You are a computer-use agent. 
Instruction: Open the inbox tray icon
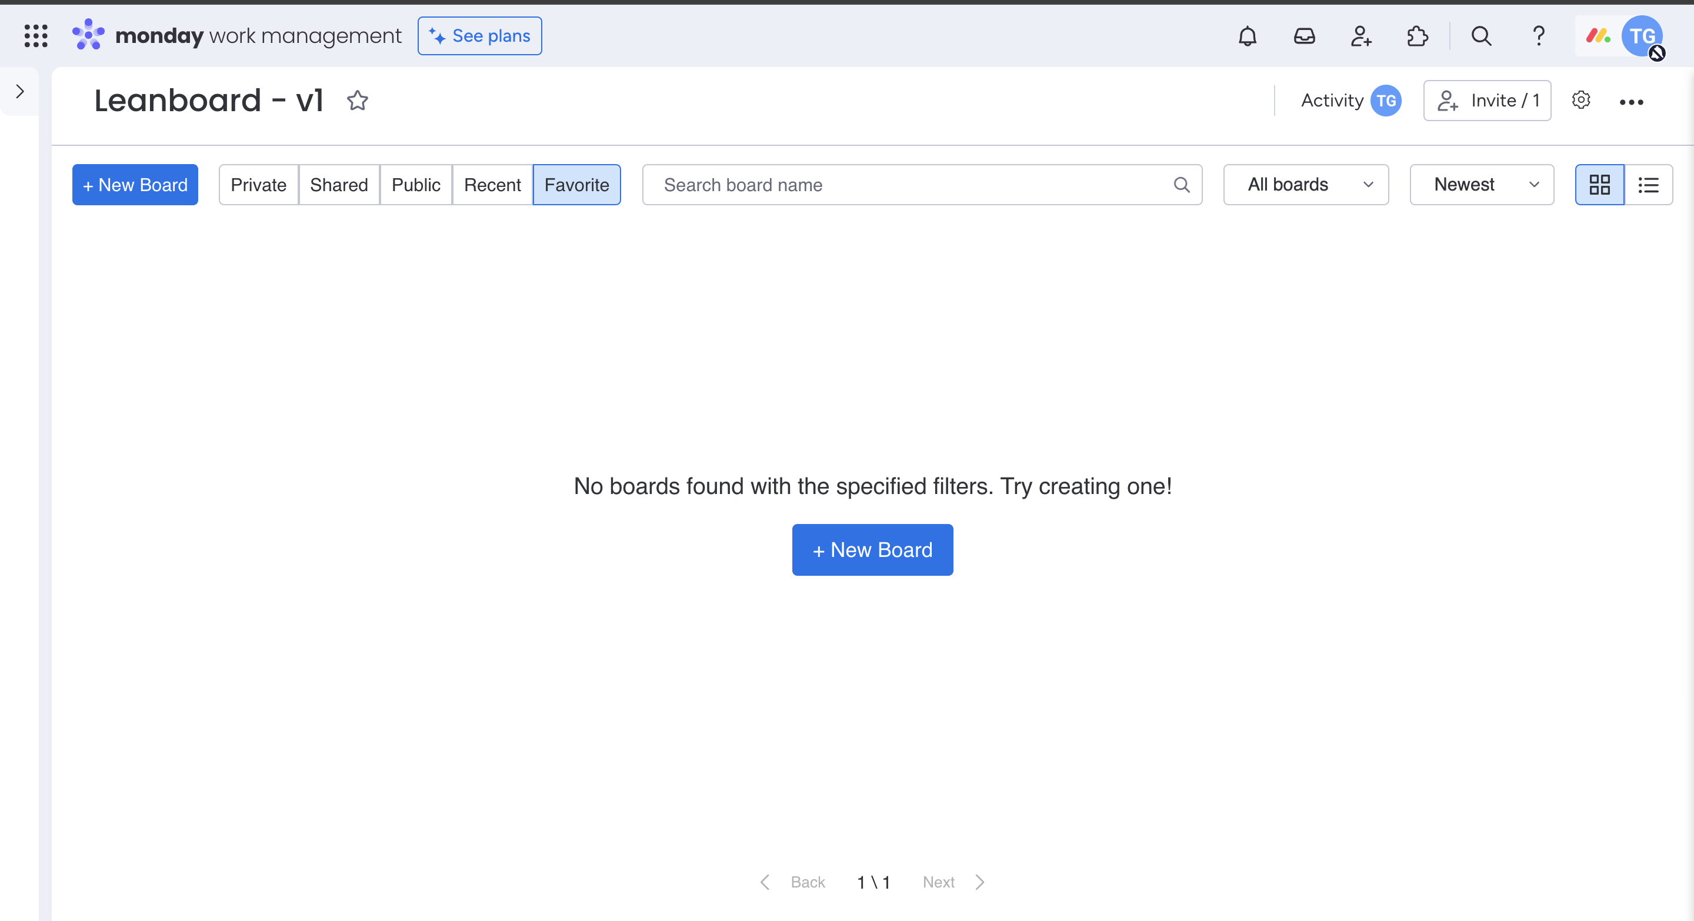click(1304, 36)
